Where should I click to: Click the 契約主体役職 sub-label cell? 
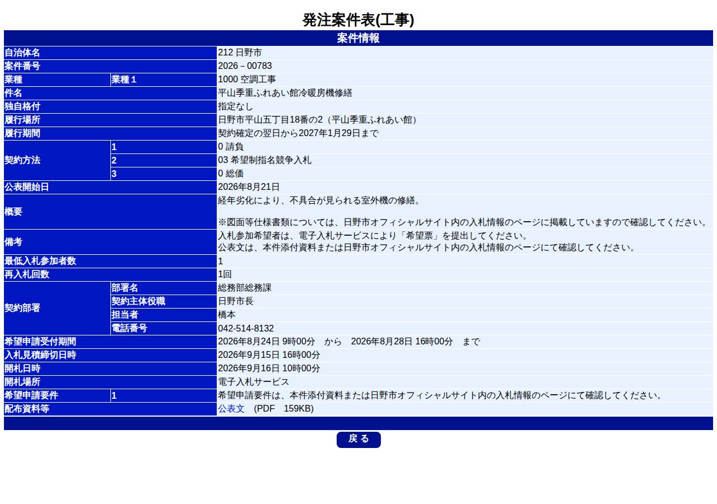[x=163, y=301]
